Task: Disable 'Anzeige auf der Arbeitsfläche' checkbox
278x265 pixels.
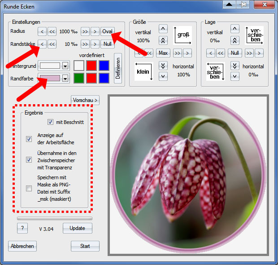Action: pos(29,139)
